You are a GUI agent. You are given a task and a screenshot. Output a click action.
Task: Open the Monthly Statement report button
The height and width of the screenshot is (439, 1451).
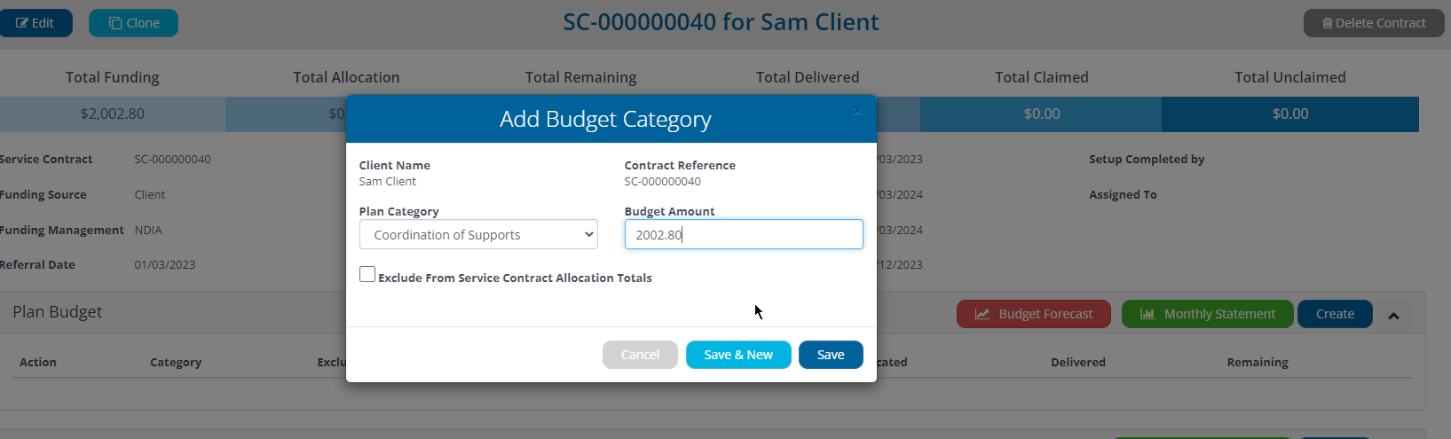coord(1207,314)
